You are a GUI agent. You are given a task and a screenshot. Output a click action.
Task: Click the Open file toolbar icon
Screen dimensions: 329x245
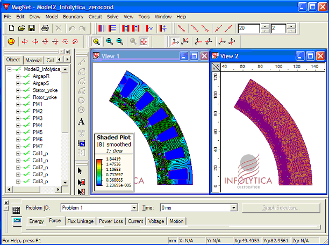(x=21, y=28)
